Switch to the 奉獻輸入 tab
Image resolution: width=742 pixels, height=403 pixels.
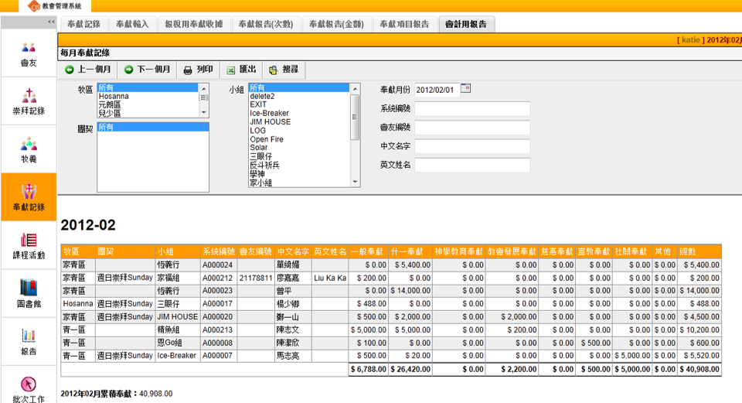click(x=132, y=24)
